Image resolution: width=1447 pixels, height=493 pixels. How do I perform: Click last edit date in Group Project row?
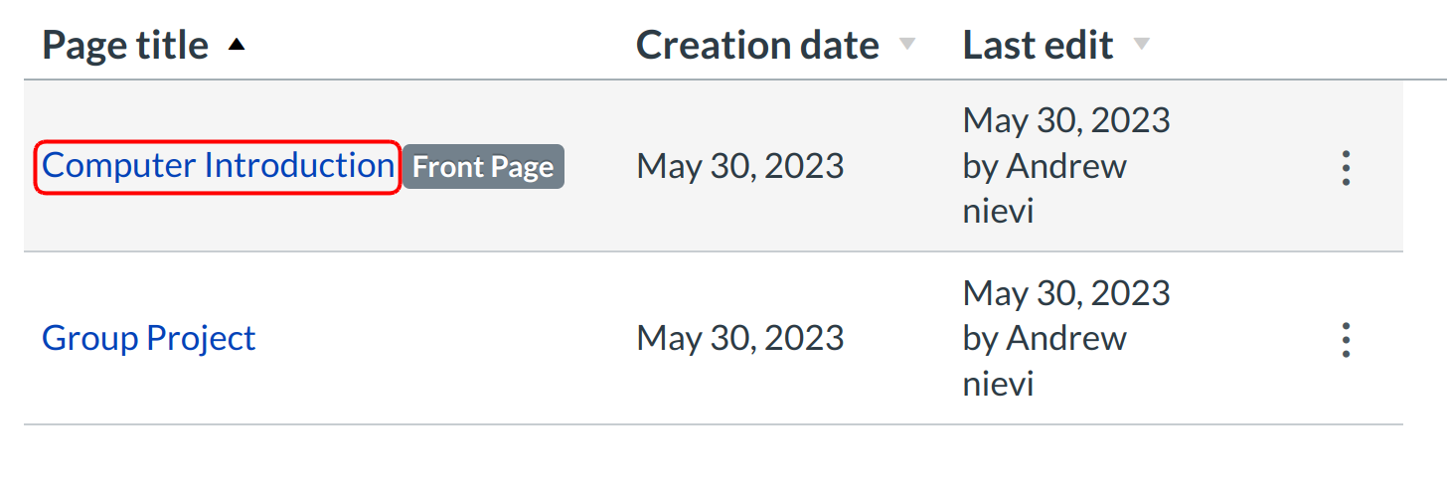1066,293
